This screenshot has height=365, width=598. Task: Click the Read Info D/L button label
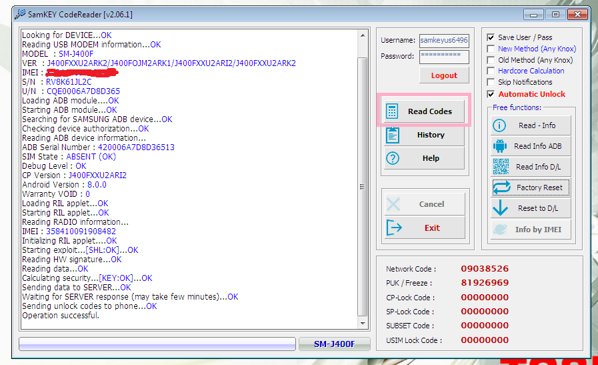coord(538,167)
